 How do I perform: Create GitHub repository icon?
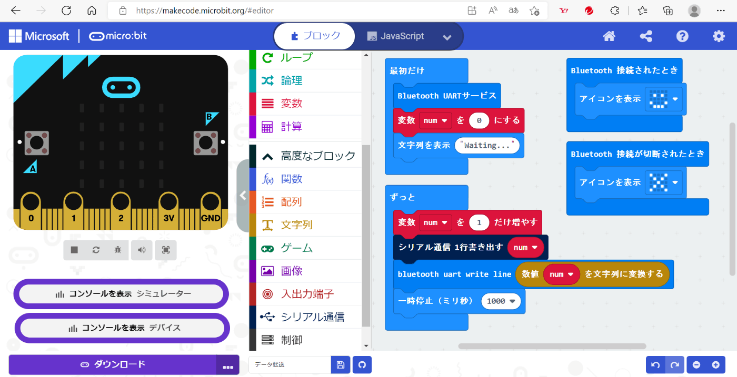tap(362, 365)
